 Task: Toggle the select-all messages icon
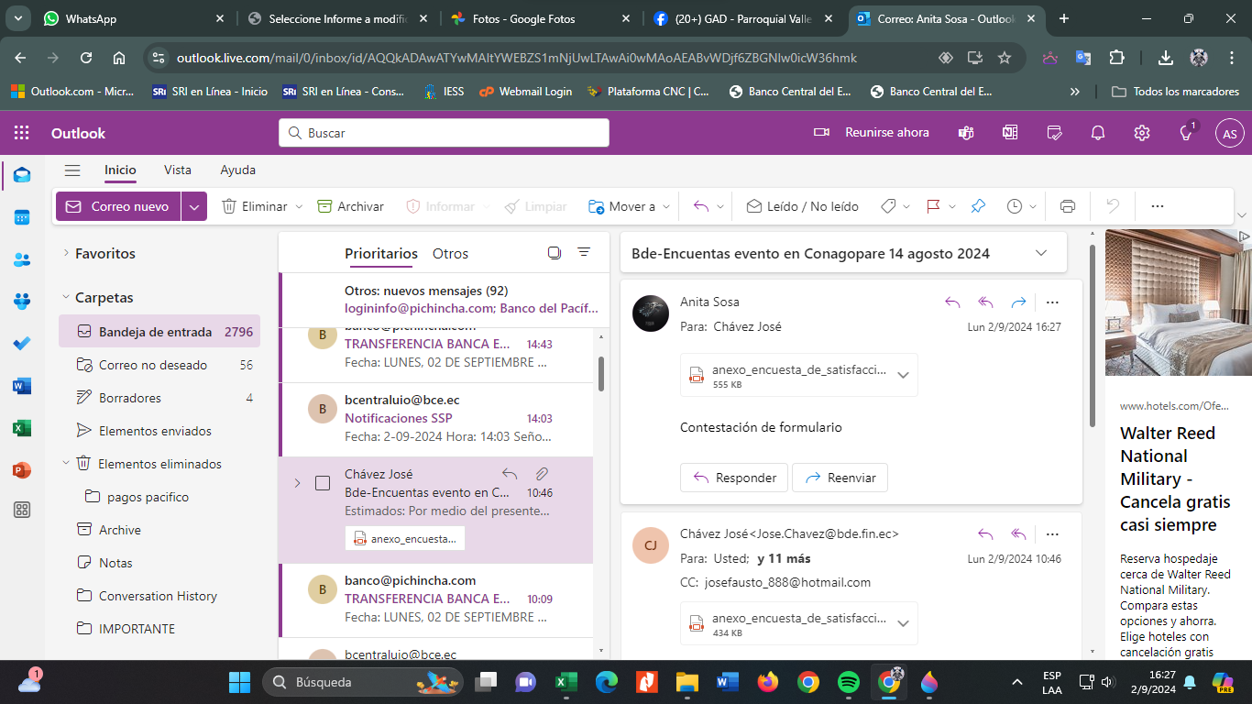(x=554, y=253)
